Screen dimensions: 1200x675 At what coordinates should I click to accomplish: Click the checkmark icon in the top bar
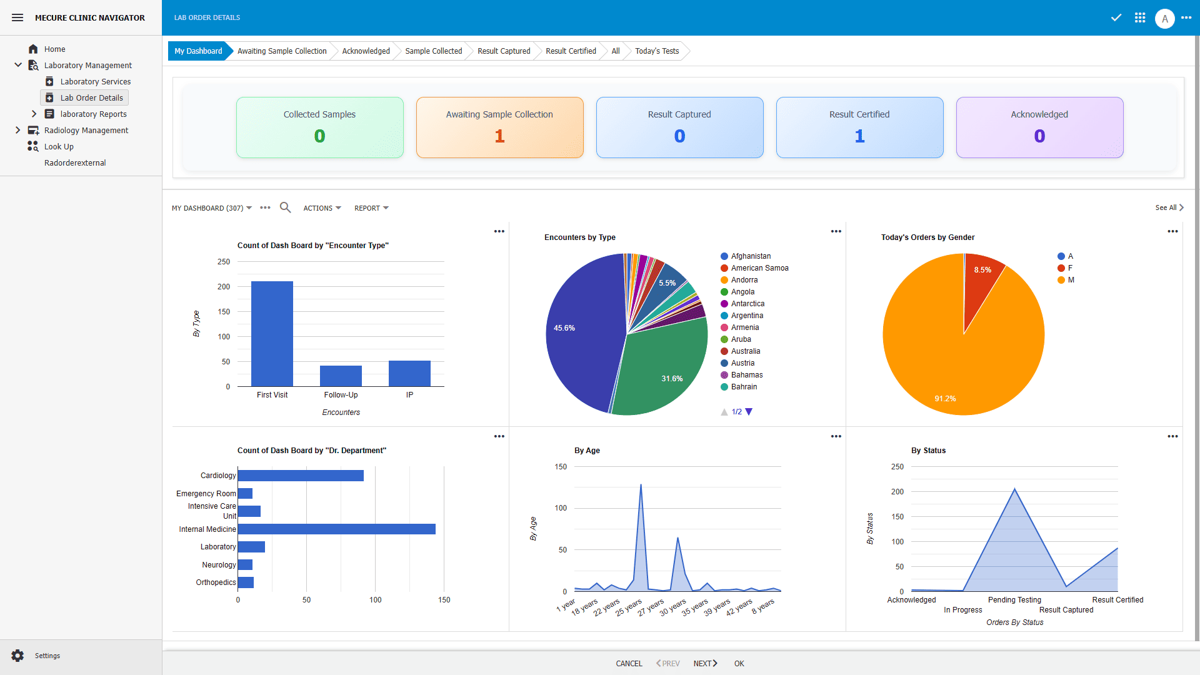[1116, 17]
